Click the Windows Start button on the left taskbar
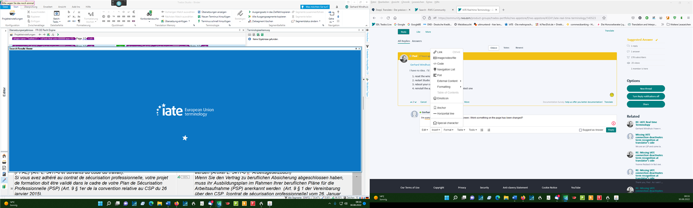 tap(100, 203)
